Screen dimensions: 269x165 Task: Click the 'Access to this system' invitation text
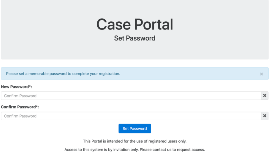(x=135, y=150)
